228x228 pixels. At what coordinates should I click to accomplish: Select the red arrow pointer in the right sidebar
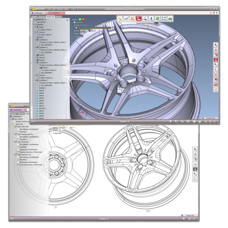point(216,45)
